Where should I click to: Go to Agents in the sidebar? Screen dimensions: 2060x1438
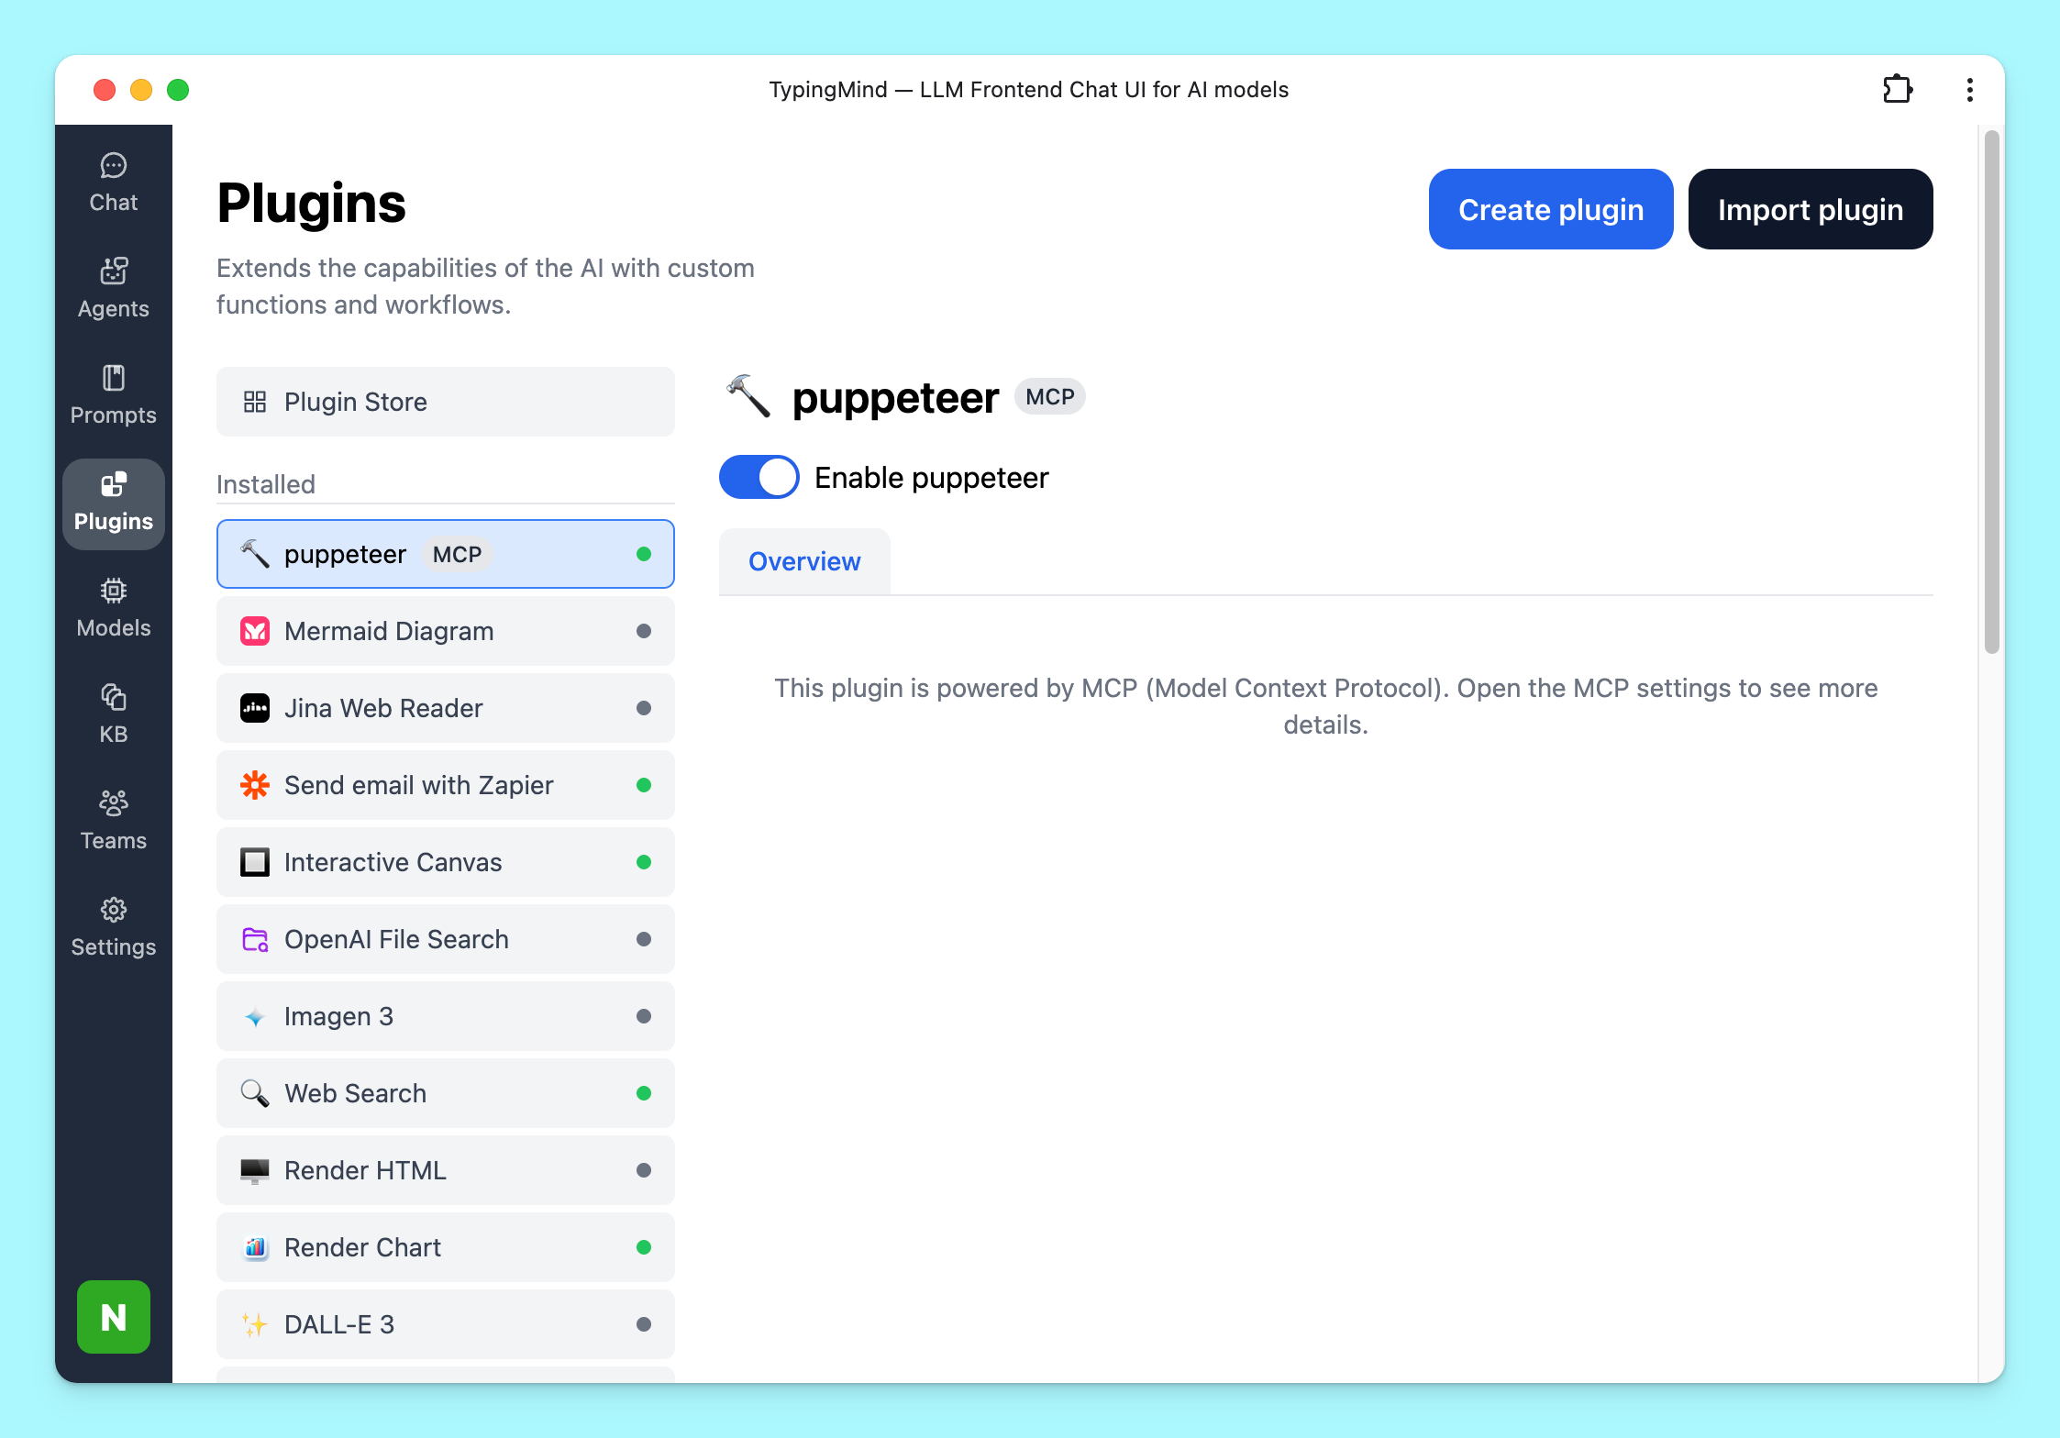114,289
